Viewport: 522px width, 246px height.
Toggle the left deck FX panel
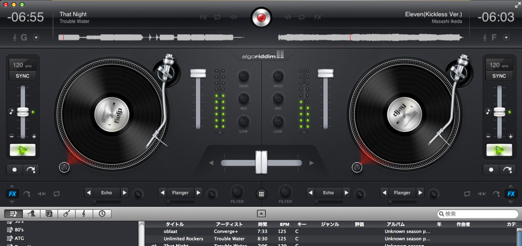pyautogui.click(x=12, y=194)
